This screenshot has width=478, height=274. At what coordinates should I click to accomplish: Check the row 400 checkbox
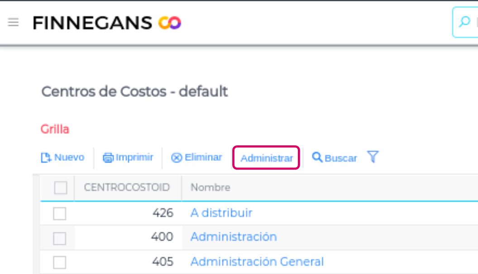coord(60,238)
